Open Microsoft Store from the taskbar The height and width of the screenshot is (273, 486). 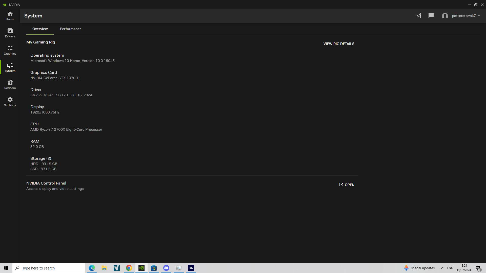[x=154, y=268]
